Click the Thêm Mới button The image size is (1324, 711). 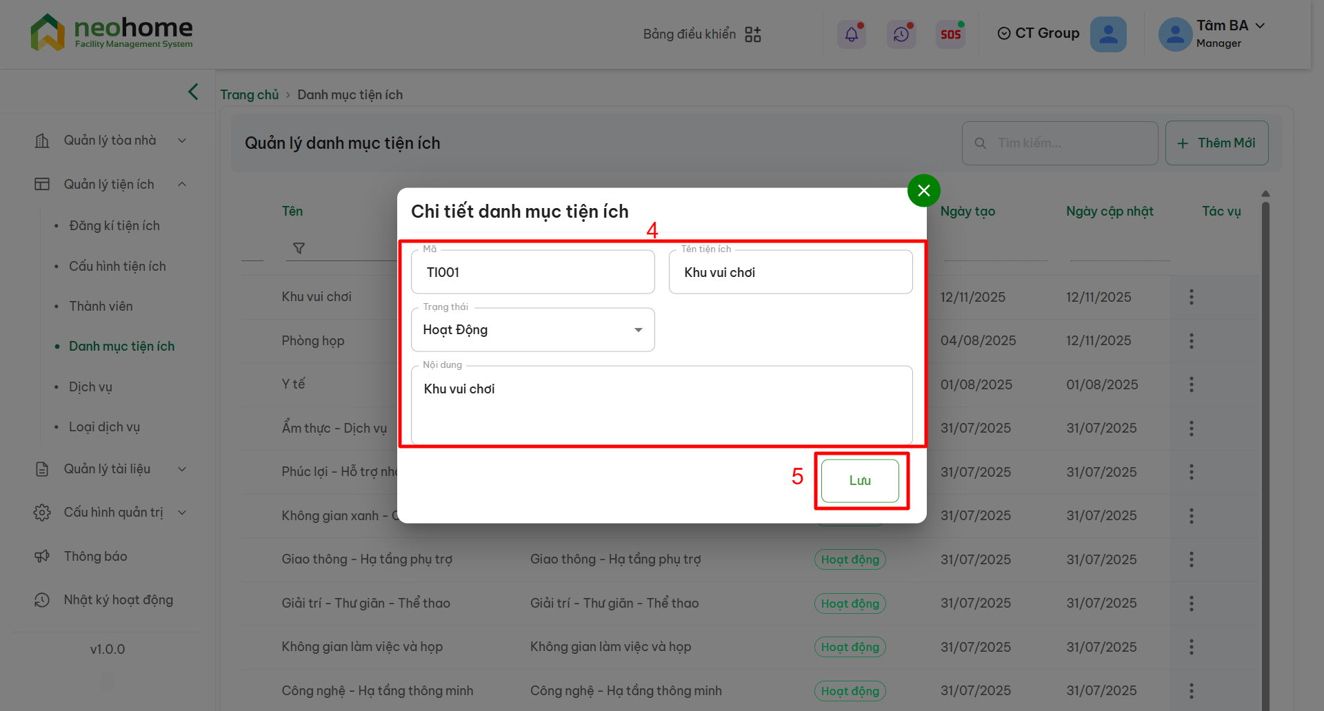(x=1216, y=143)
